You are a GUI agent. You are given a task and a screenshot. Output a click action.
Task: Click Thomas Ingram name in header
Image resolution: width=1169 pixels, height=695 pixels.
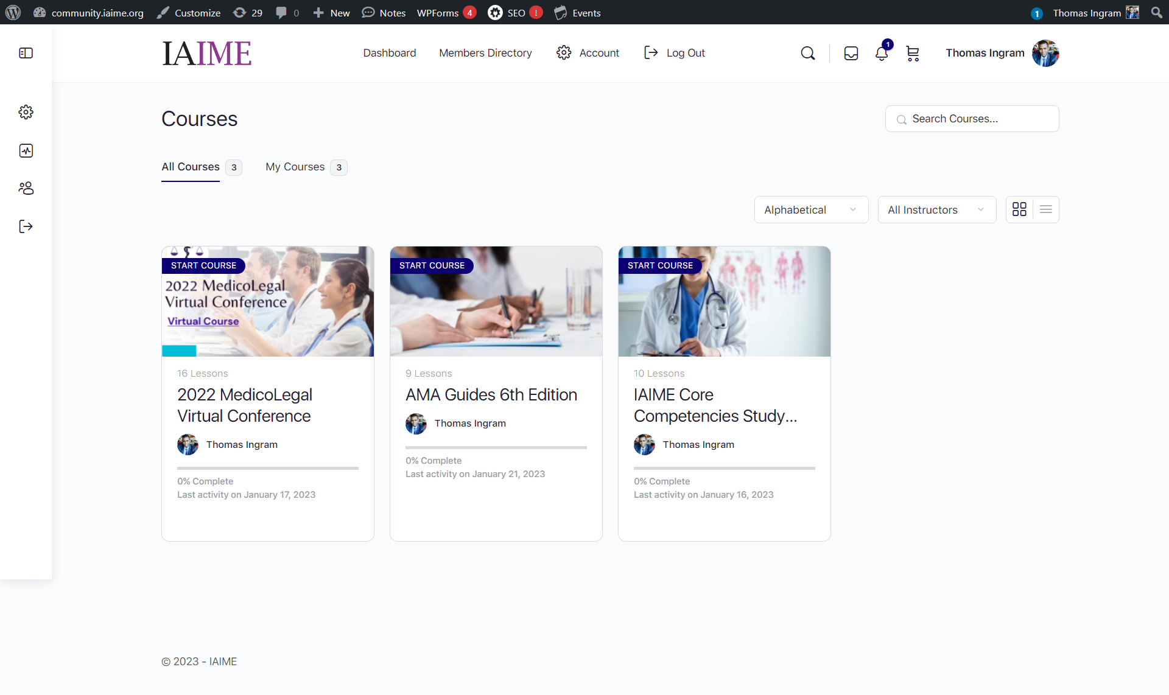[985, 53]
